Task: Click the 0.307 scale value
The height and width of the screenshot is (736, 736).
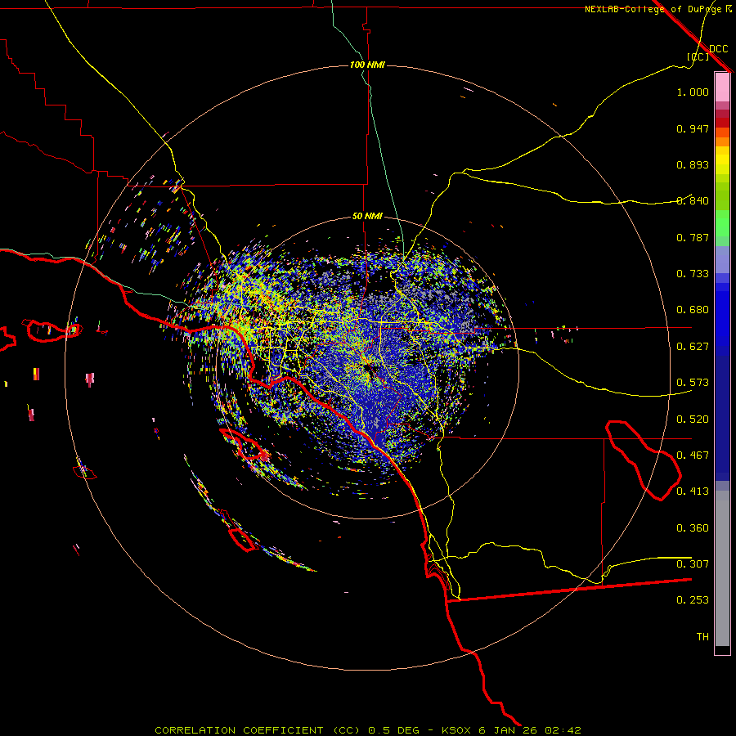Action: (693, 564)
